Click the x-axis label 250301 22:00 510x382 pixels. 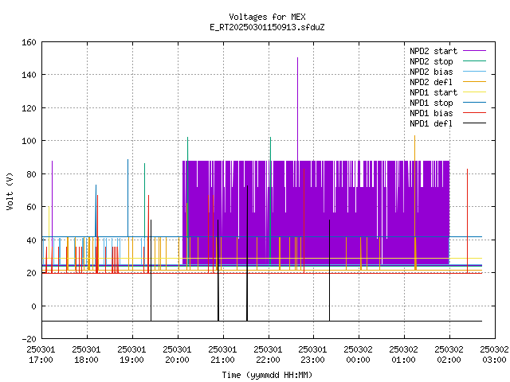[268, 355]
